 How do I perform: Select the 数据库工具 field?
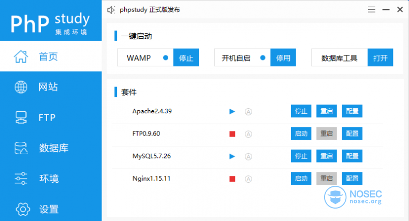340,57
